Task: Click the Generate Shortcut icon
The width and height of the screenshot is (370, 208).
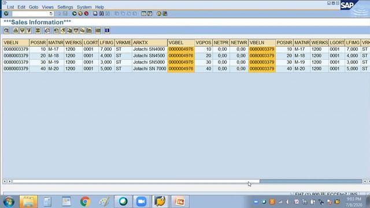Action: click(150, 14)
